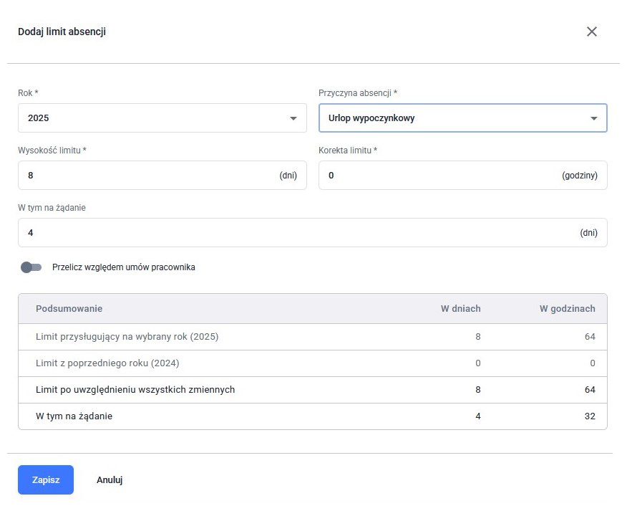The image size is (627, 506).
Task: Close the Dodaj limit absencji dialog
Action: (x=591, y=32)
